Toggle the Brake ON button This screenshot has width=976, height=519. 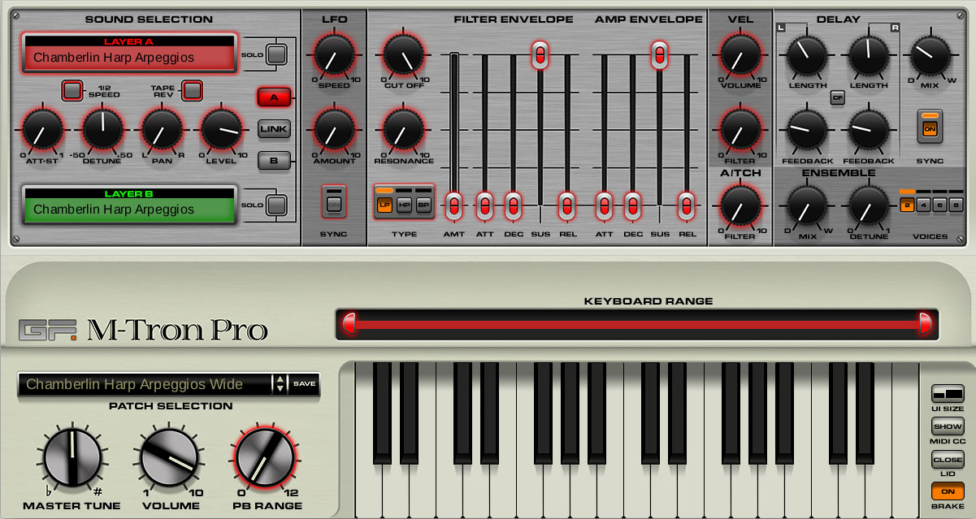(948, 491)
